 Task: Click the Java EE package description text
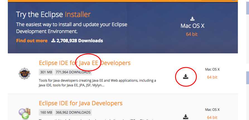[x=97, y=83]
